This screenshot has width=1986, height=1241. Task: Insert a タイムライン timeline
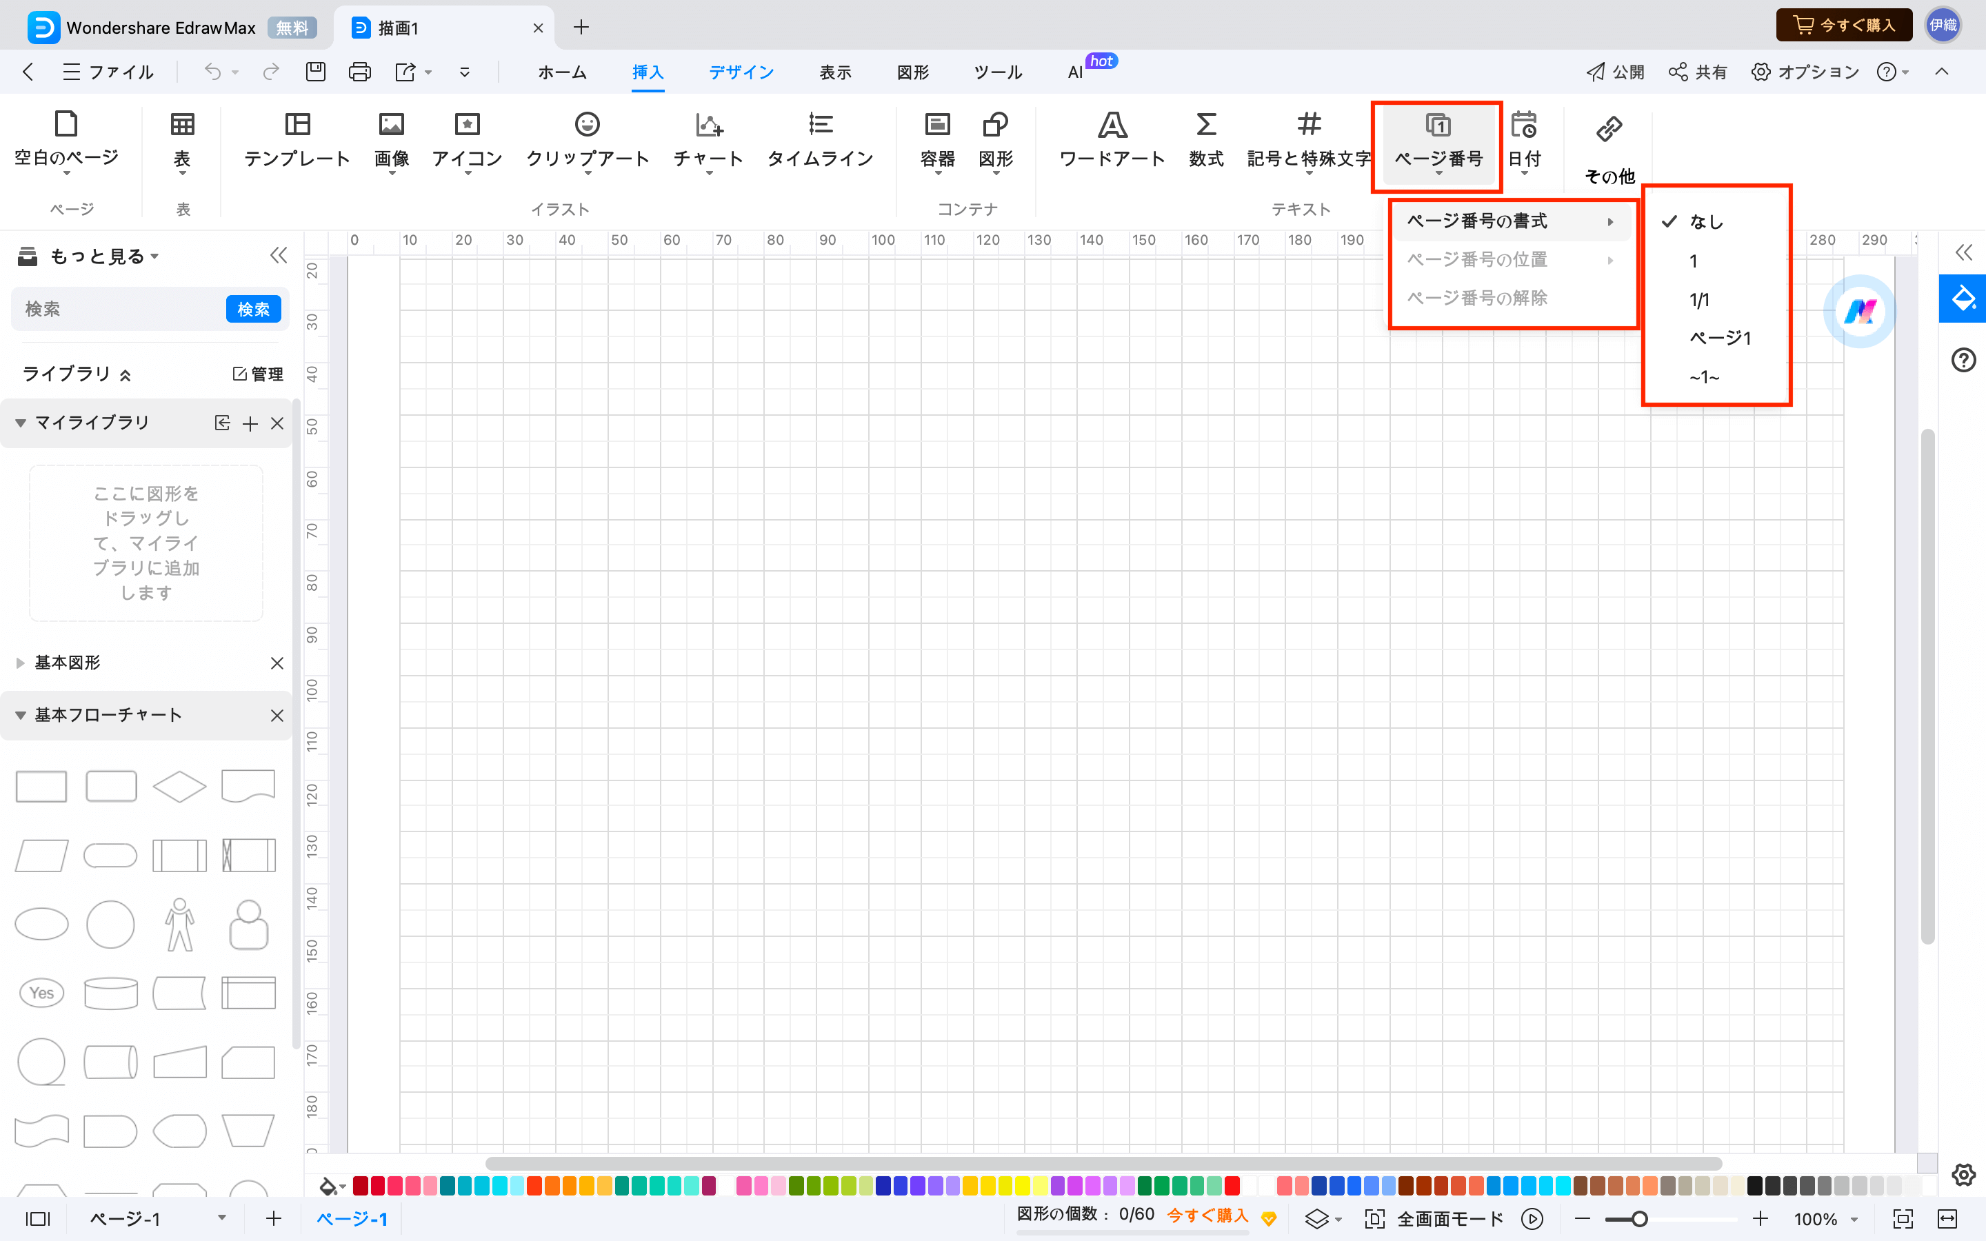click(820, 141)
